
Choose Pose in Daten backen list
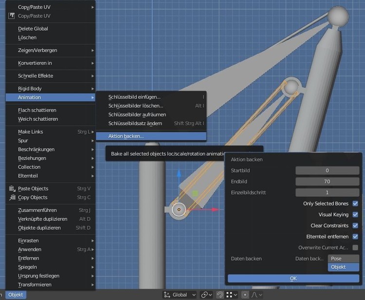pos(344,259)
